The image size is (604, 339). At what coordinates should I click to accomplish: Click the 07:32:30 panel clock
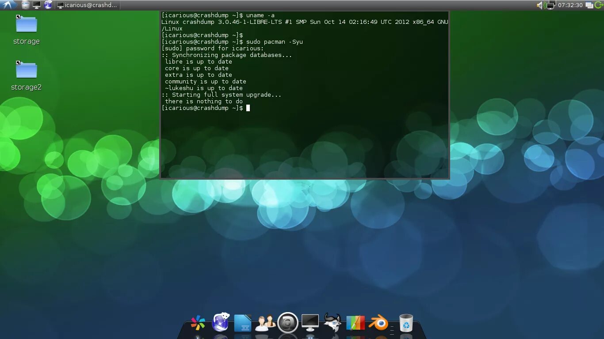point(570,5)
